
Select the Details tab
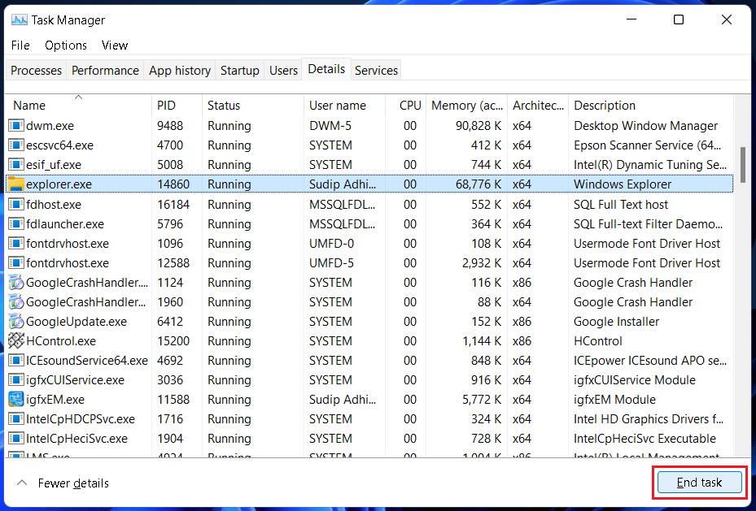tap(326, 69)
